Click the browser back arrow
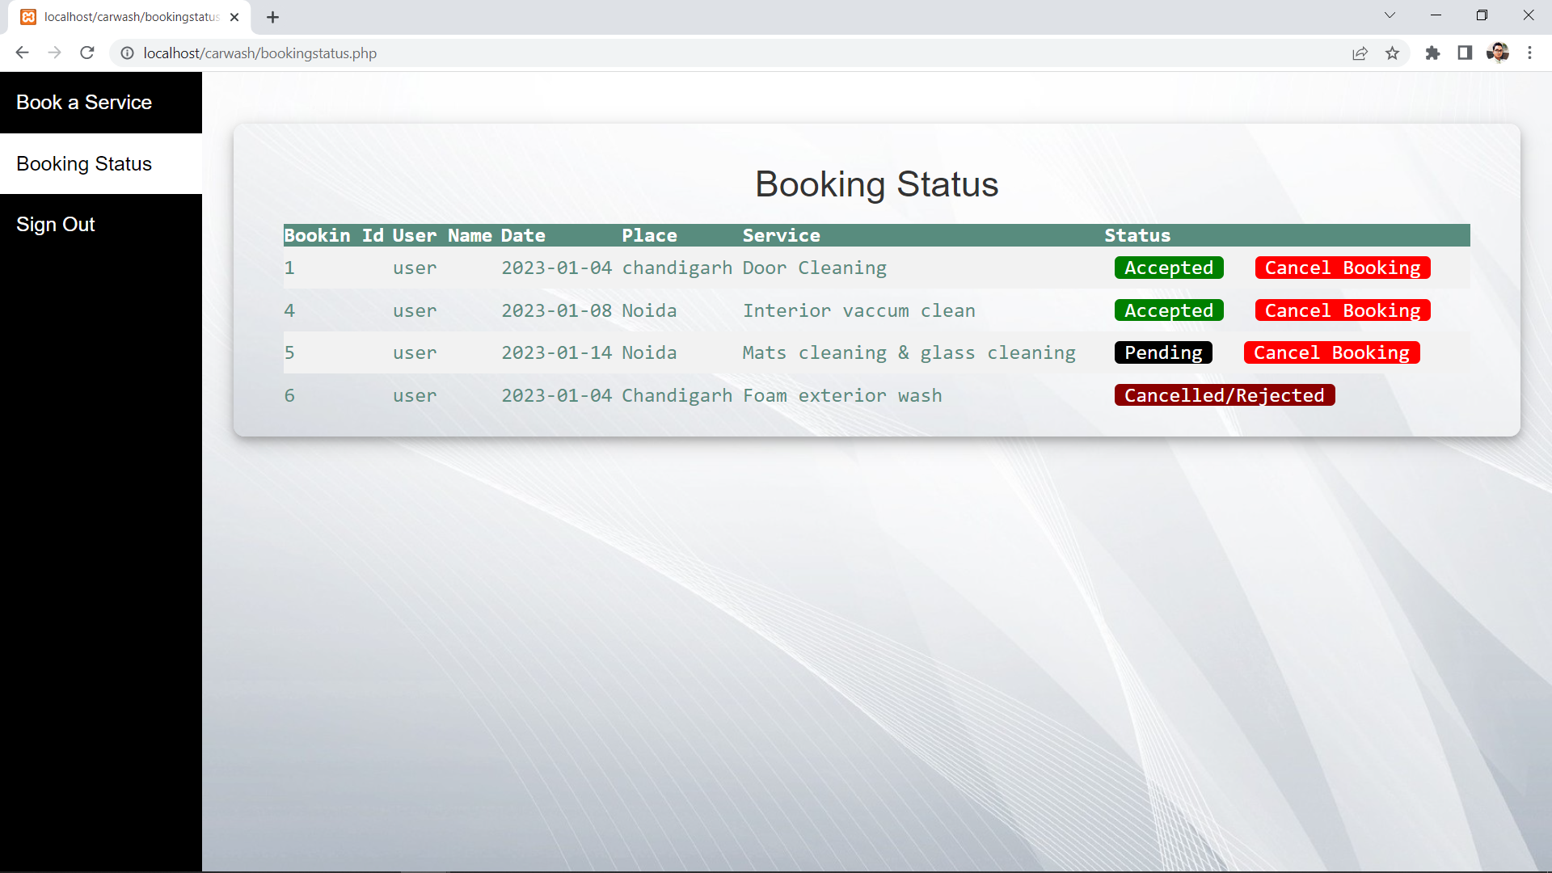 coord(22,53)
